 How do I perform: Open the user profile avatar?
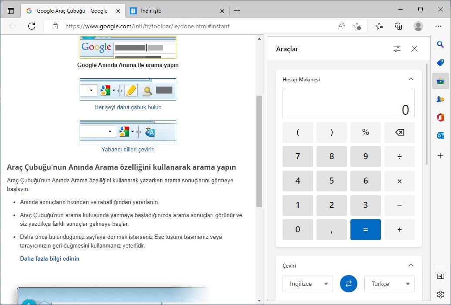point(418,26)
